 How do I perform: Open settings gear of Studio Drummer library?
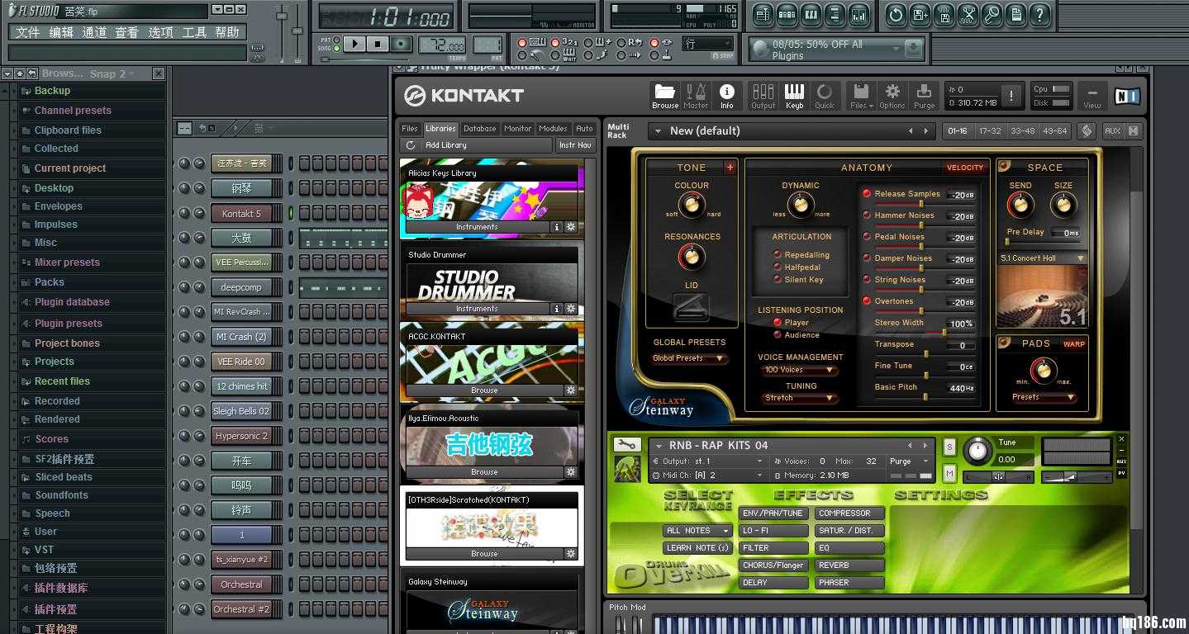coord(570,309)
